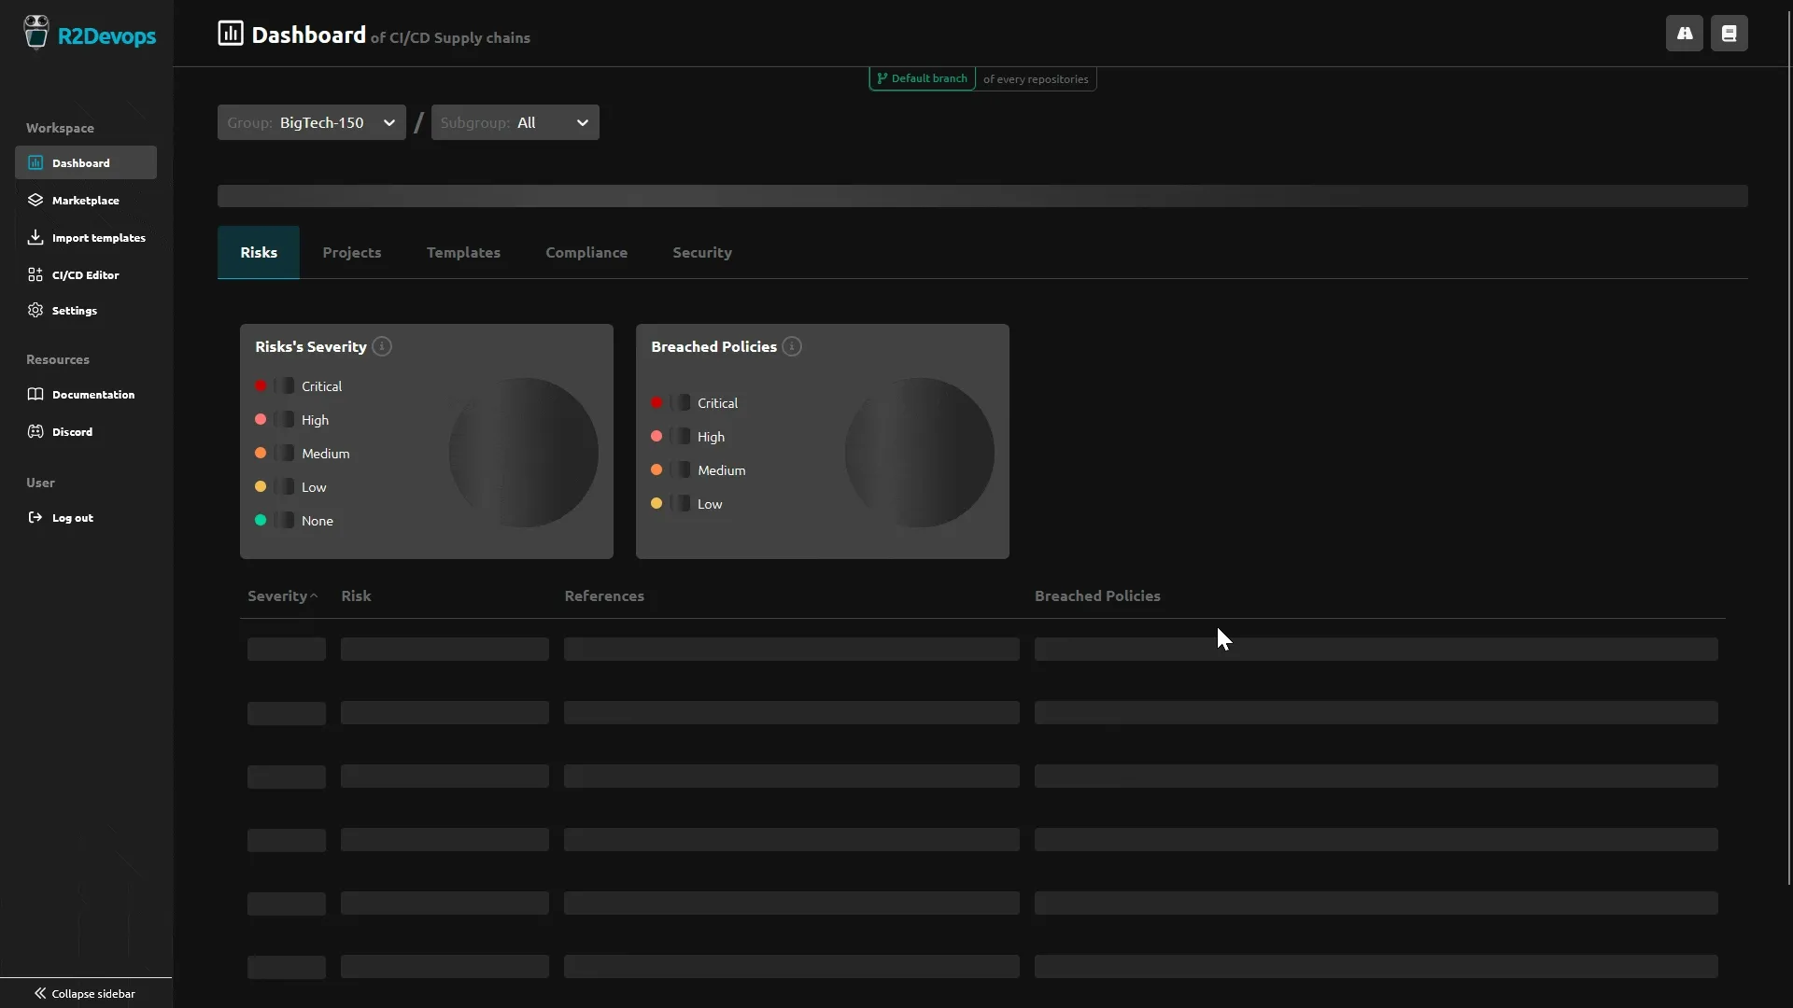This screenshot has width=1793, height=1008.
Task: Disable the High level in Breached Policies legend
Action: (681, 436)
